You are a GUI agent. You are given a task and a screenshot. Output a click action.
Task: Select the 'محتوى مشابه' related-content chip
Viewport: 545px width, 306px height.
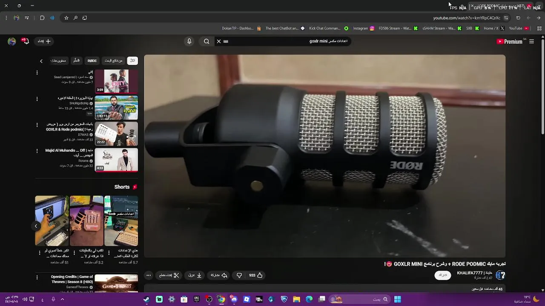58,61
